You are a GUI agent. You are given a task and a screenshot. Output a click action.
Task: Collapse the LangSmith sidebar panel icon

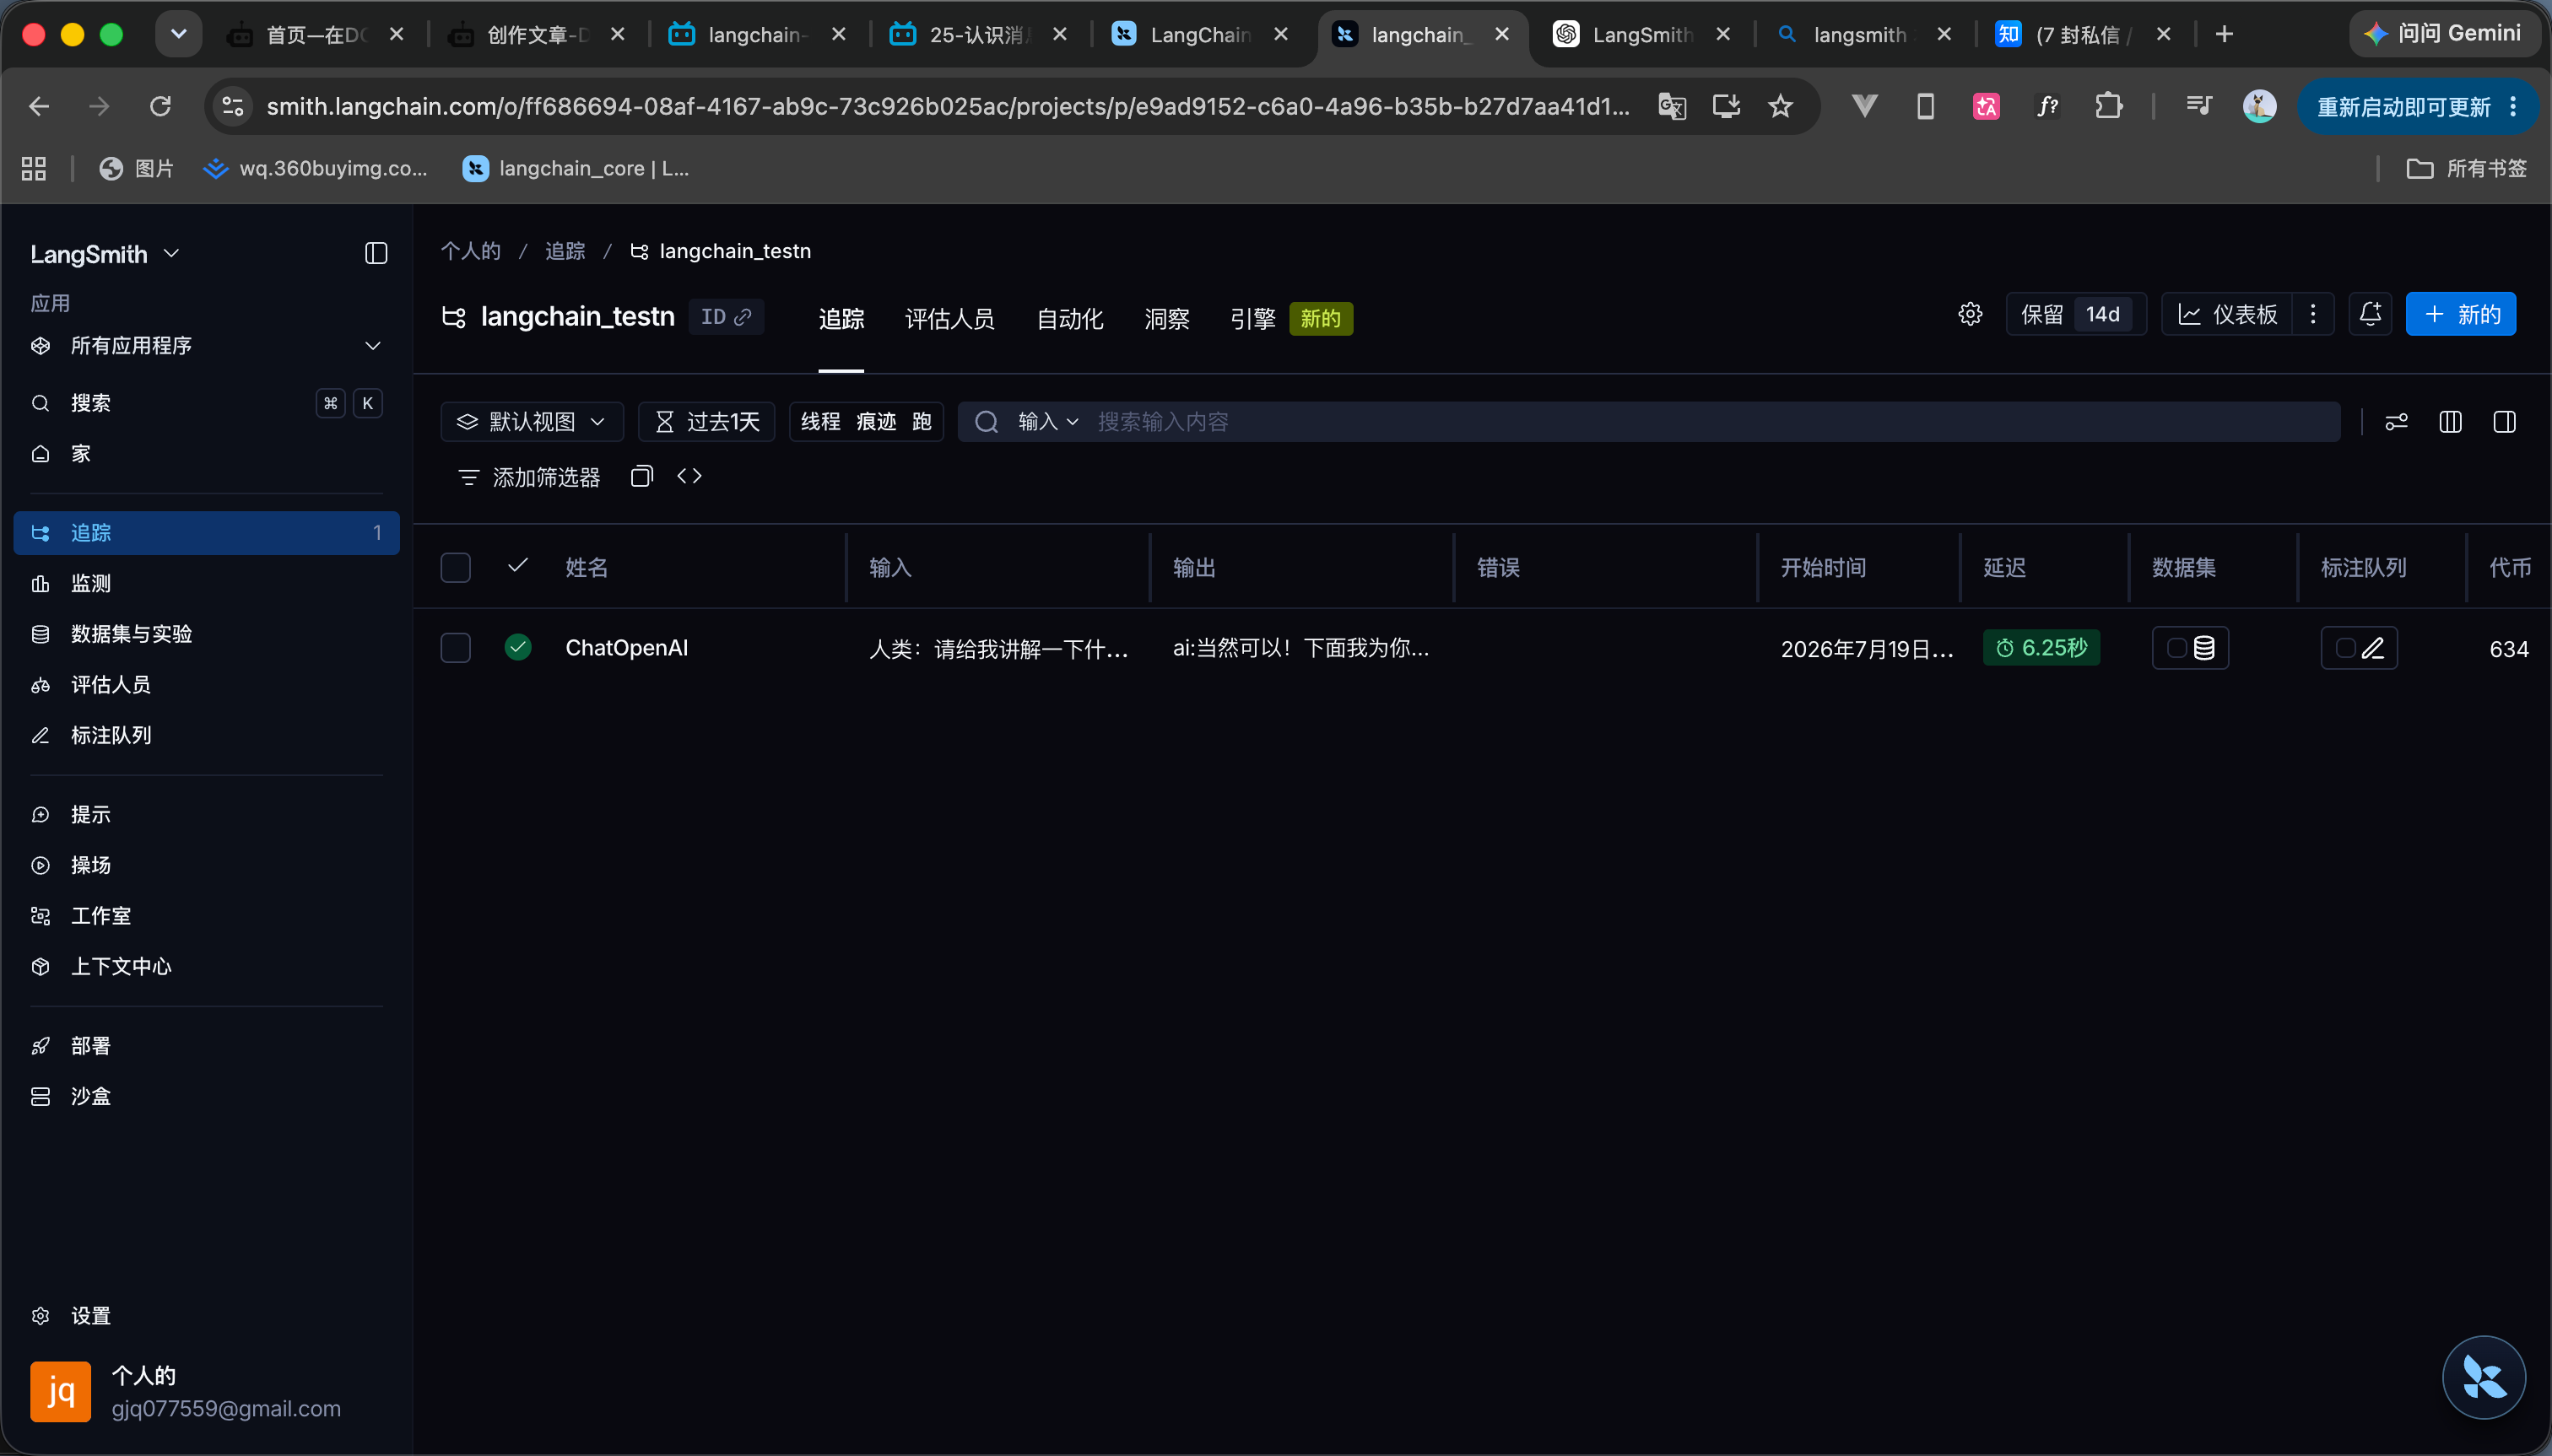coord(376,253)
